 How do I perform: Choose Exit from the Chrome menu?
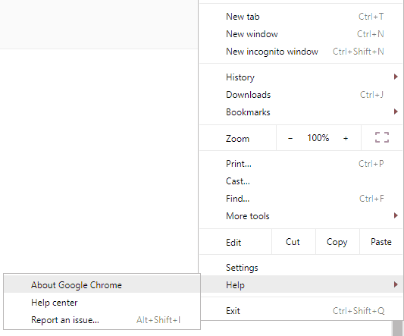coord(301,311)
